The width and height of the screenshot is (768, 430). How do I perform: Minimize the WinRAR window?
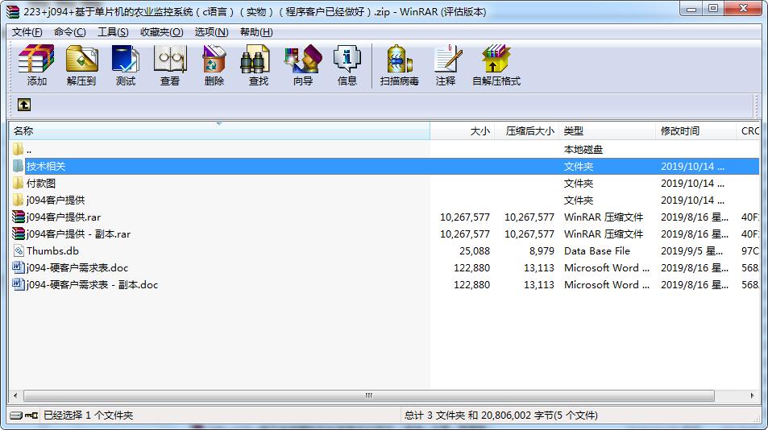[x=691, y=9]
